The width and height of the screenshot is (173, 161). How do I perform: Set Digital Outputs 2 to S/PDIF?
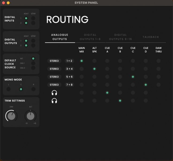tap(33, 45)
